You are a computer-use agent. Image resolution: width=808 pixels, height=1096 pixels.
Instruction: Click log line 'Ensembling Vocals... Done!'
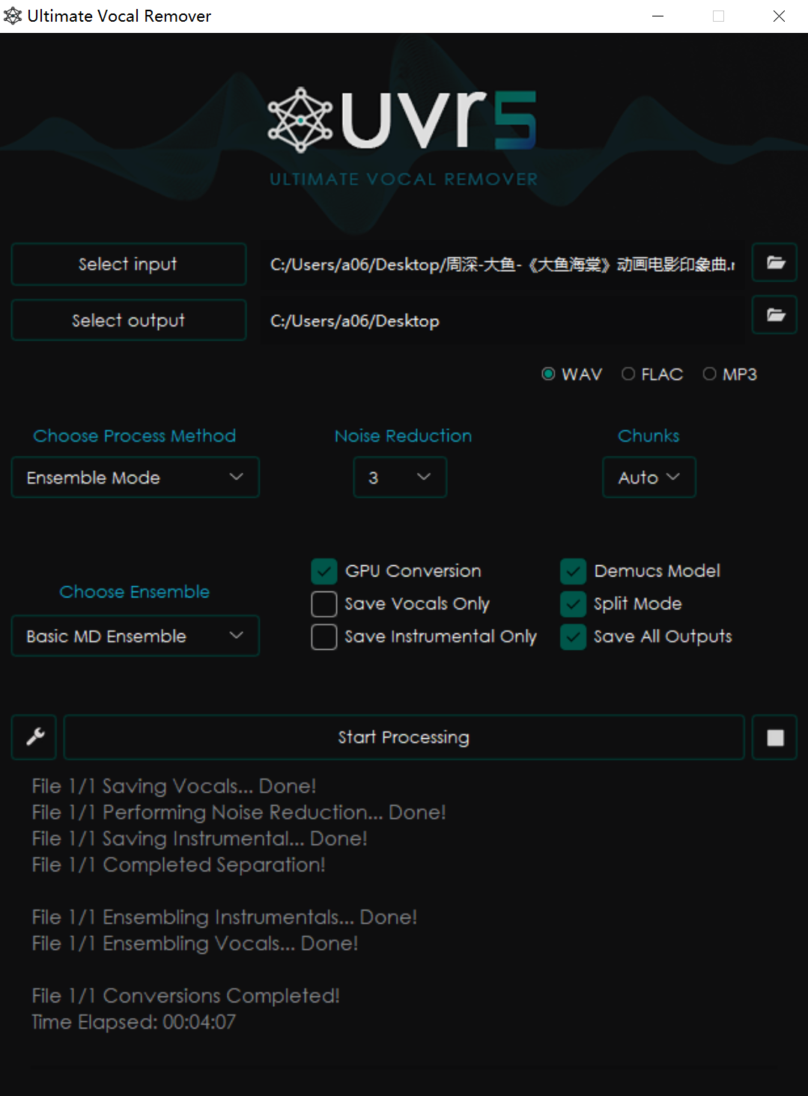195,943
